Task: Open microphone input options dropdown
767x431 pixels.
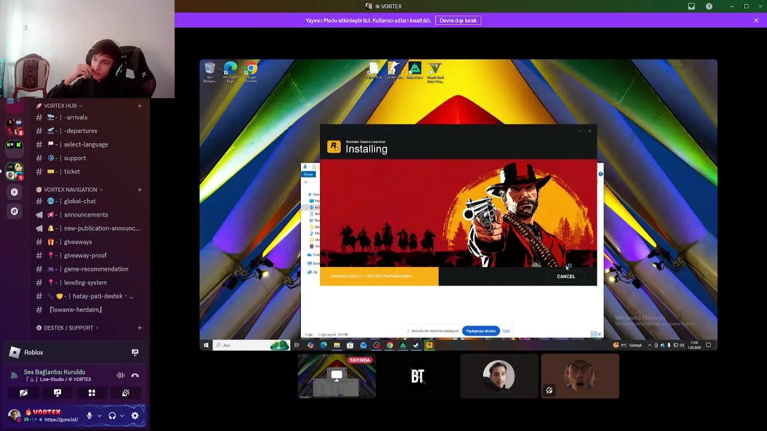Action: pos(99,415)
